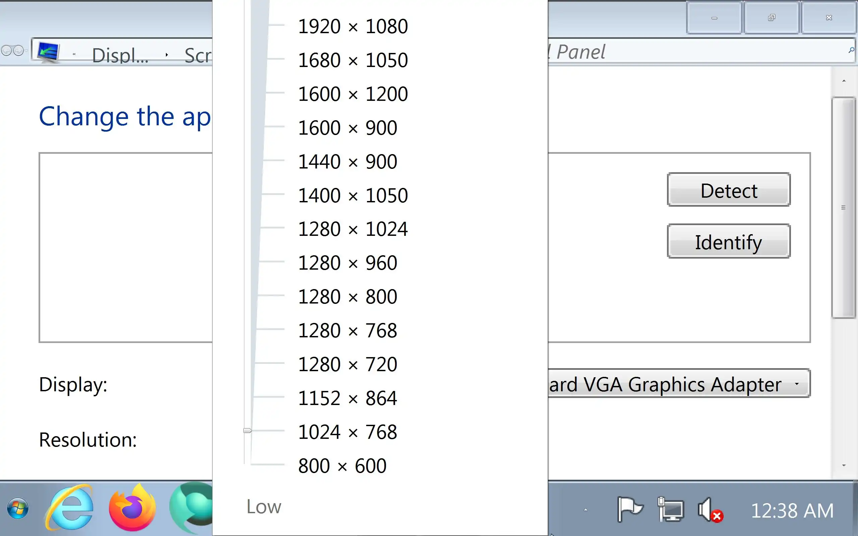Image resolution: width=858 pixels, height=536 pixels.
Task: Open the network status tray icon
Action: 670,510
